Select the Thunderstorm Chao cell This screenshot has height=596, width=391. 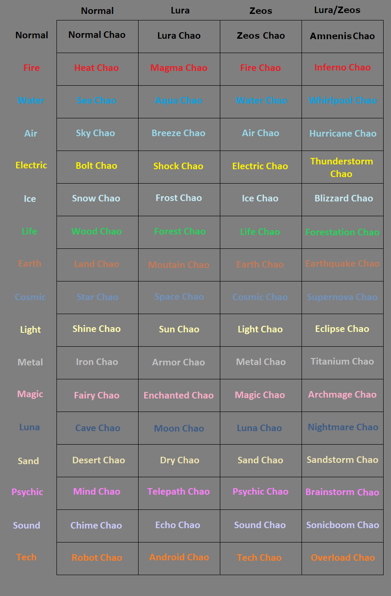point(342,167)
